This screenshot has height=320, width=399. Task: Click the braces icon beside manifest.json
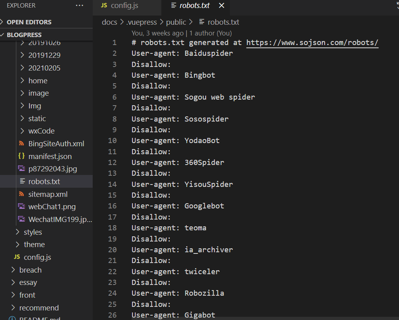click(x=21, y=156)
